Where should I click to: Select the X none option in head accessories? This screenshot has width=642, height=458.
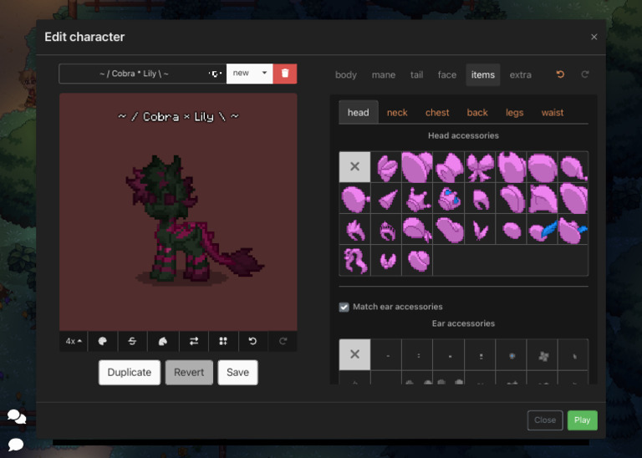(354, 166)
